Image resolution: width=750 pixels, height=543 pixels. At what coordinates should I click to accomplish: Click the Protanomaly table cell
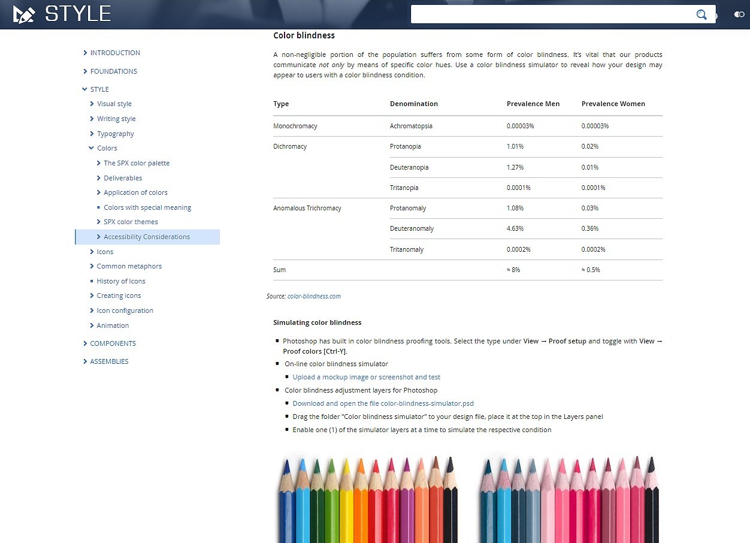(408, 208)
